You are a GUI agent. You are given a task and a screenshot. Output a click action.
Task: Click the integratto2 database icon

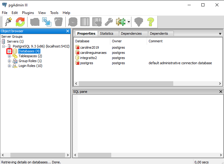[x=77, y=58]
